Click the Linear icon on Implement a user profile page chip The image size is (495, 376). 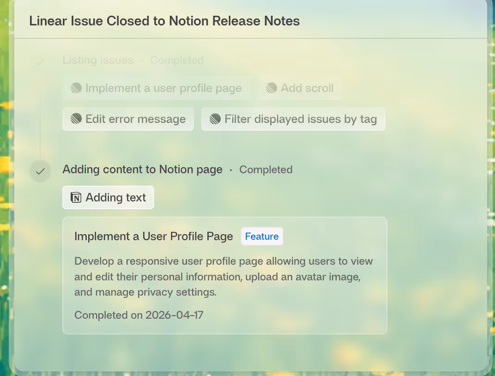pyautogui.click(x=76, y=88)
